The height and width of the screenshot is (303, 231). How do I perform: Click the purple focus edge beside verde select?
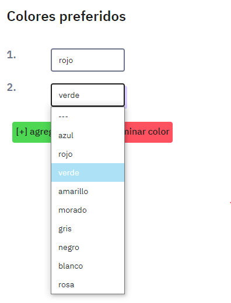coord(126,97)
